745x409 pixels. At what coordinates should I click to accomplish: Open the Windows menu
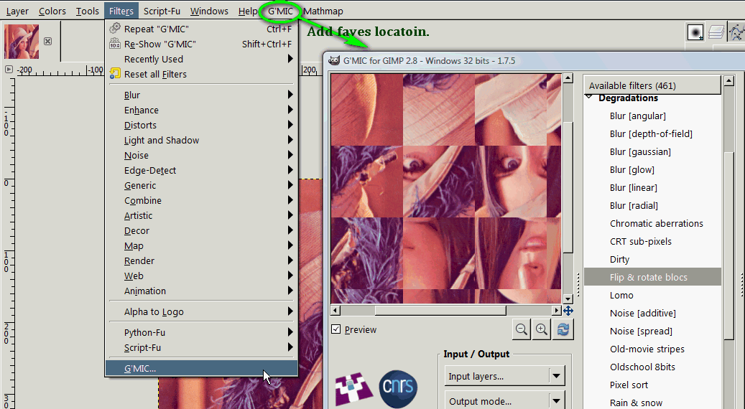pos(209,11)
